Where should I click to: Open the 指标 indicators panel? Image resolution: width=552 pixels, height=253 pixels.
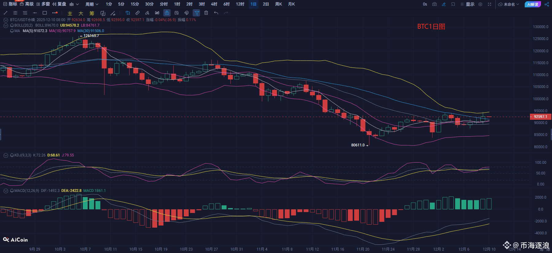[x=10, y=4]
